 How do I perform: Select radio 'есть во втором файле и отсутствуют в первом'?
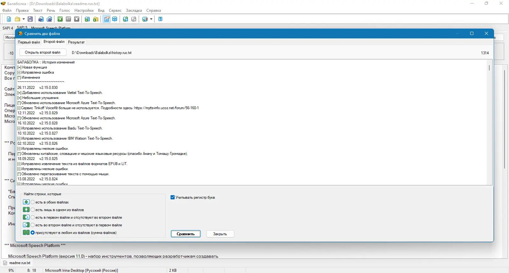pos(33,225)
